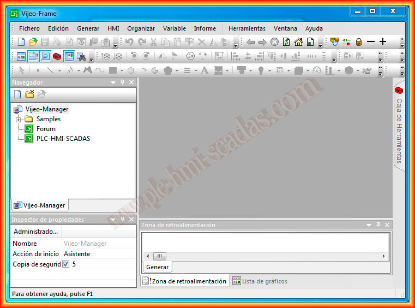Expand the Samples folder tree node

(x=18, y=120)
